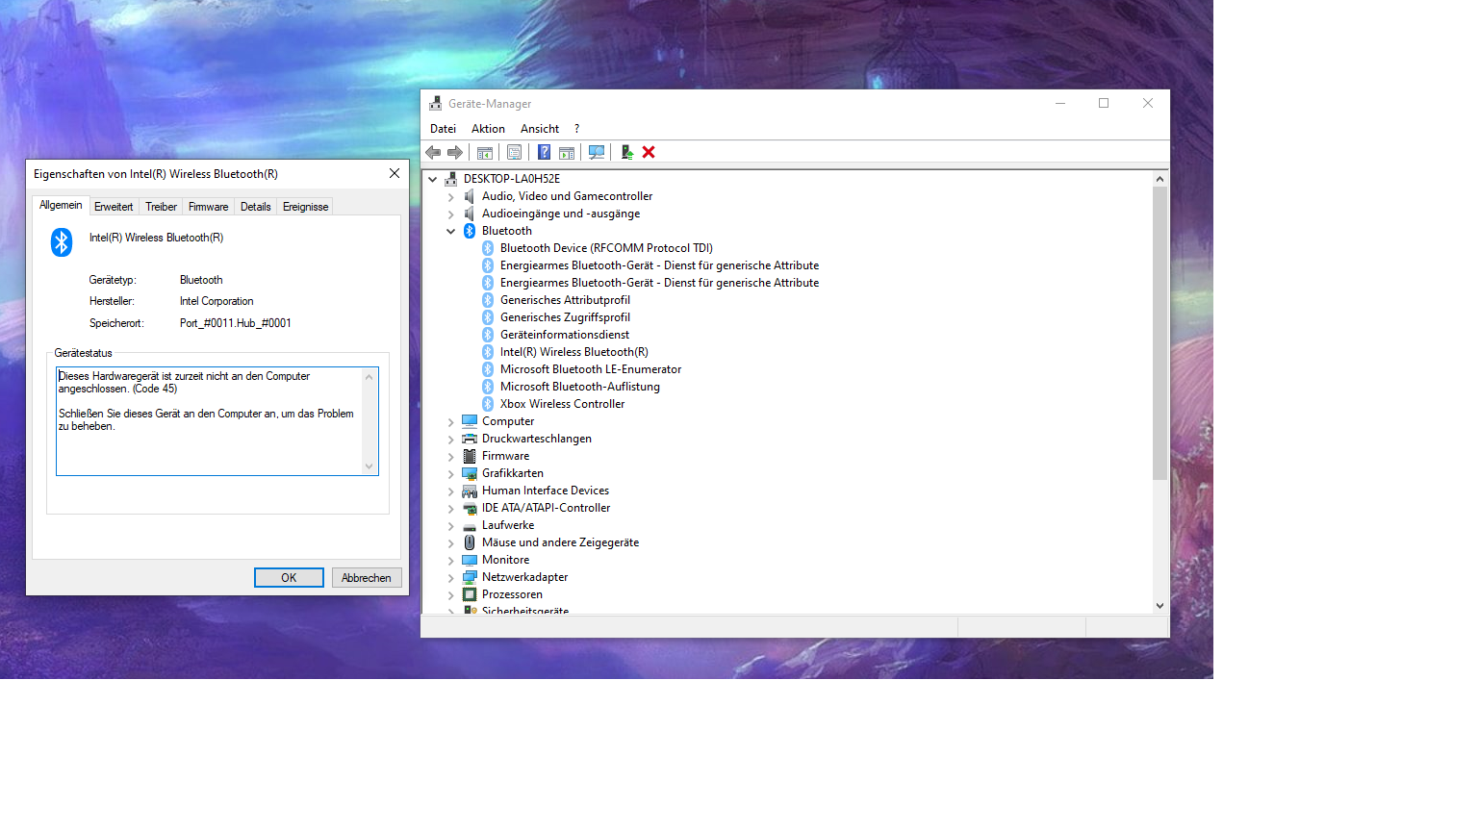Select Intel(R) Wireless Bluetooth(R) in tree
The width and height of the screenshot is (1478, 831).
pos(574,352)
